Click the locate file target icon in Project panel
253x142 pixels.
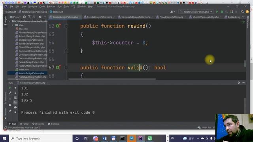coord(25,17)
